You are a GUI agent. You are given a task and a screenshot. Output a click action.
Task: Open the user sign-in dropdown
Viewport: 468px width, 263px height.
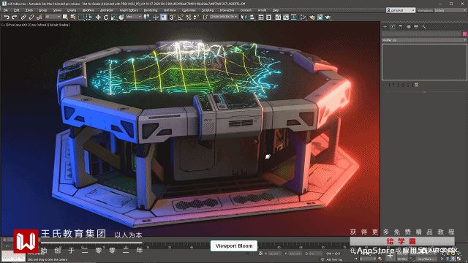401,10
